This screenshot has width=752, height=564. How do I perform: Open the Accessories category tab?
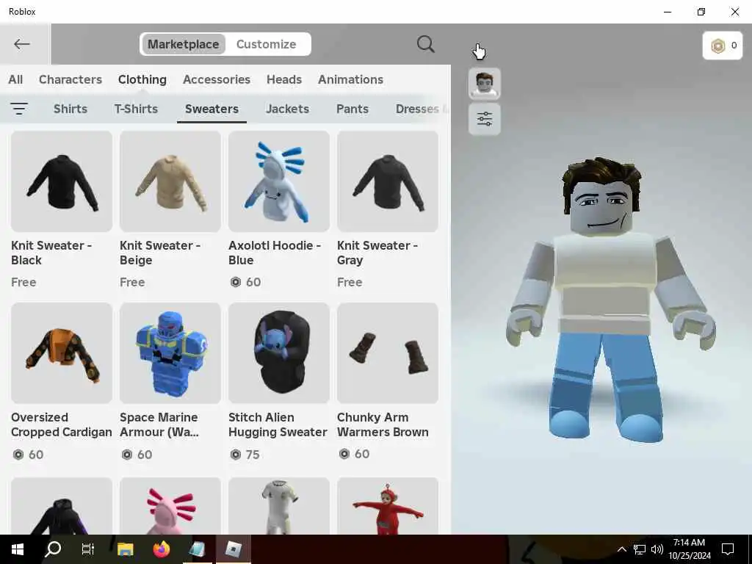[217, 79]
